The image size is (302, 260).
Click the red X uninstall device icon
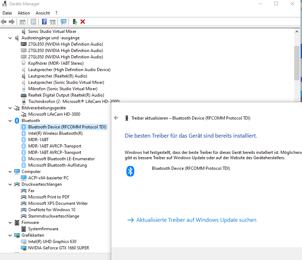click(x=83, y=22)
